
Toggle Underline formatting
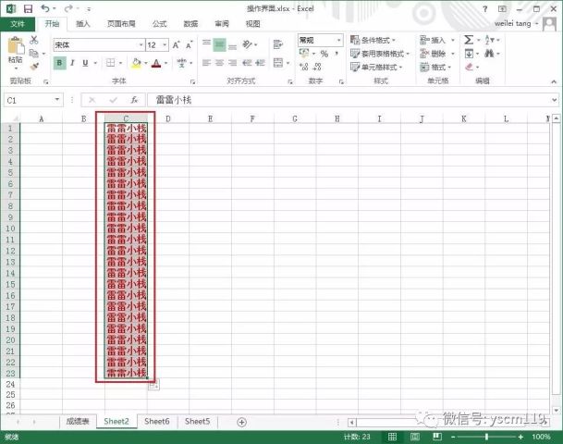[x=85, y=63]
